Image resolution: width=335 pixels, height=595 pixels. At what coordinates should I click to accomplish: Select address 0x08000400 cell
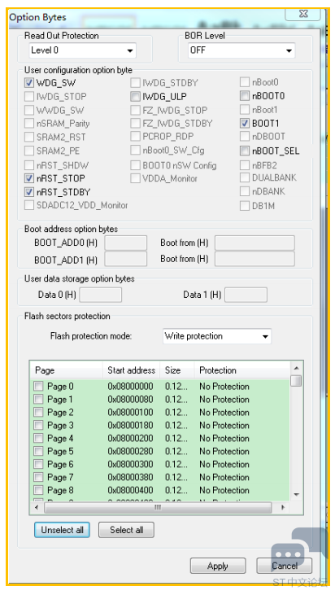tap(130, 490)
